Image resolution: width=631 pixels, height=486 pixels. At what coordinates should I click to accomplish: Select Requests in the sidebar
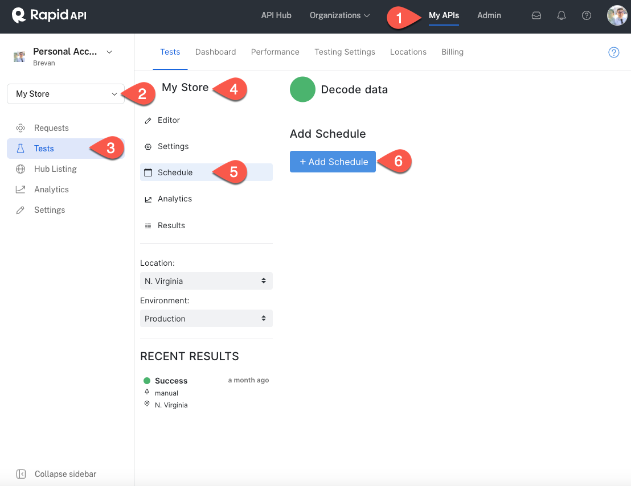tap(65, 128)
